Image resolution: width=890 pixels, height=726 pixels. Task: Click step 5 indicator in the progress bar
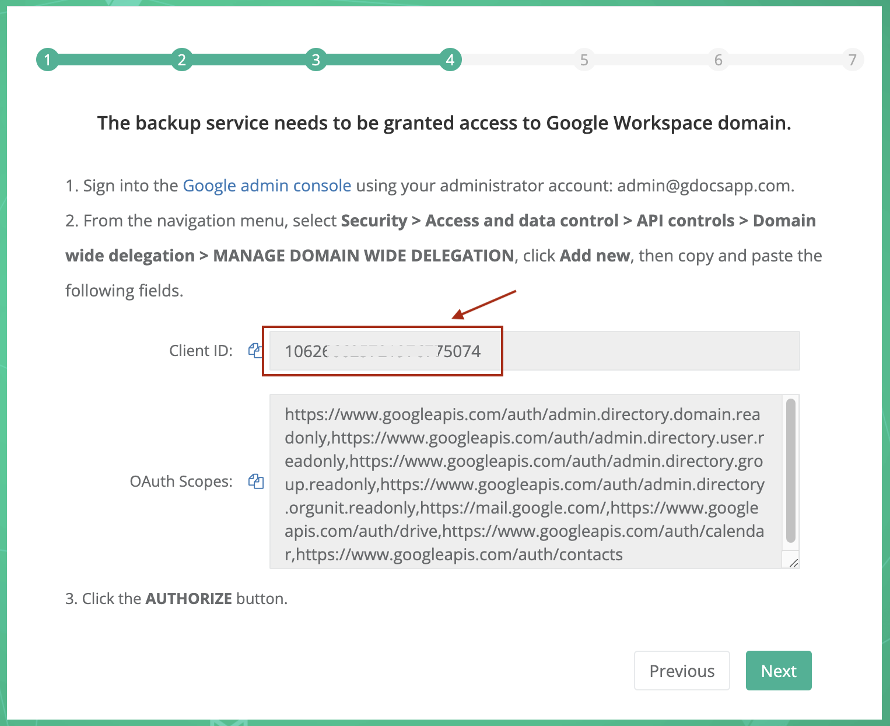584,60
